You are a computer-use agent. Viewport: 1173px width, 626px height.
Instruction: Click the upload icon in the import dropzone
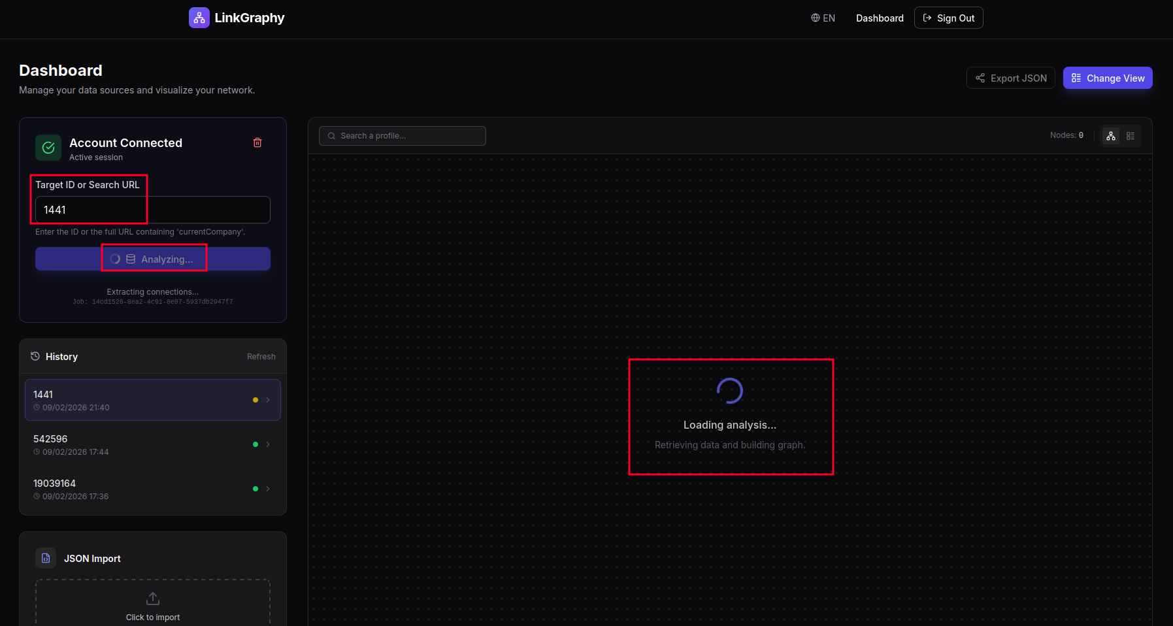(x=153, y=599)
